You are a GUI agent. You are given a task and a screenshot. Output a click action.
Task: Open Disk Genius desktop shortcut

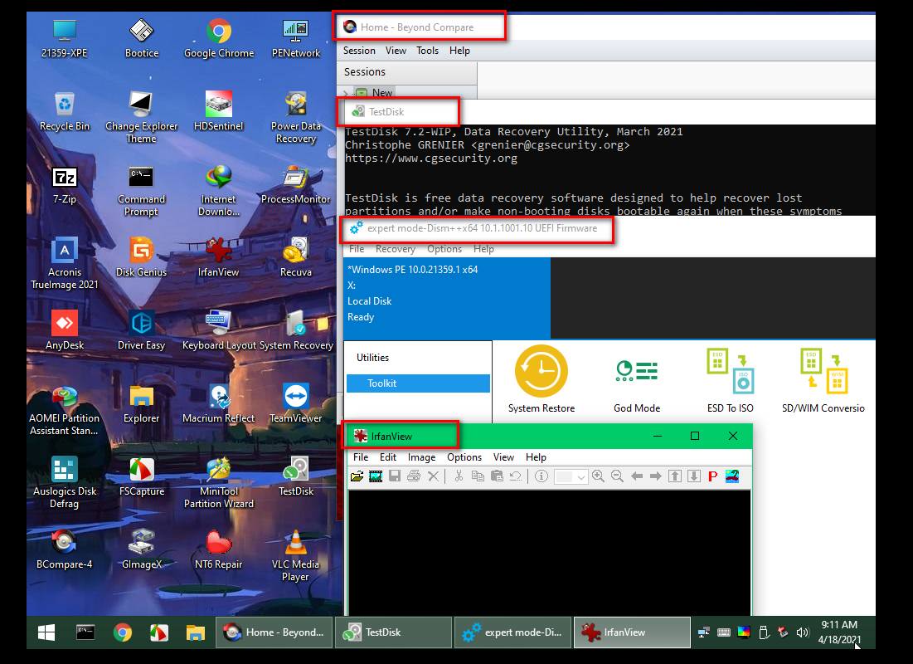[x=142, y=257]
